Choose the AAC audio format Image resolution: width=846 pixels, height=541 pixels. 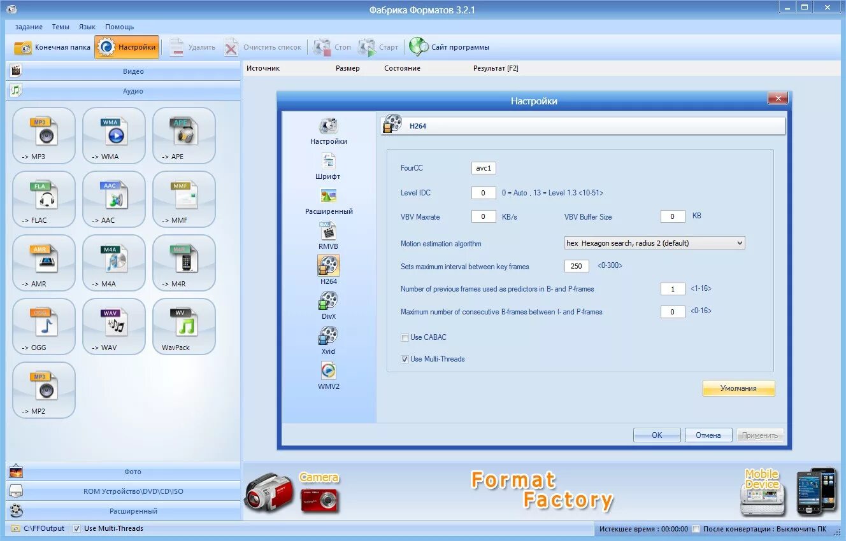(114, 199)
